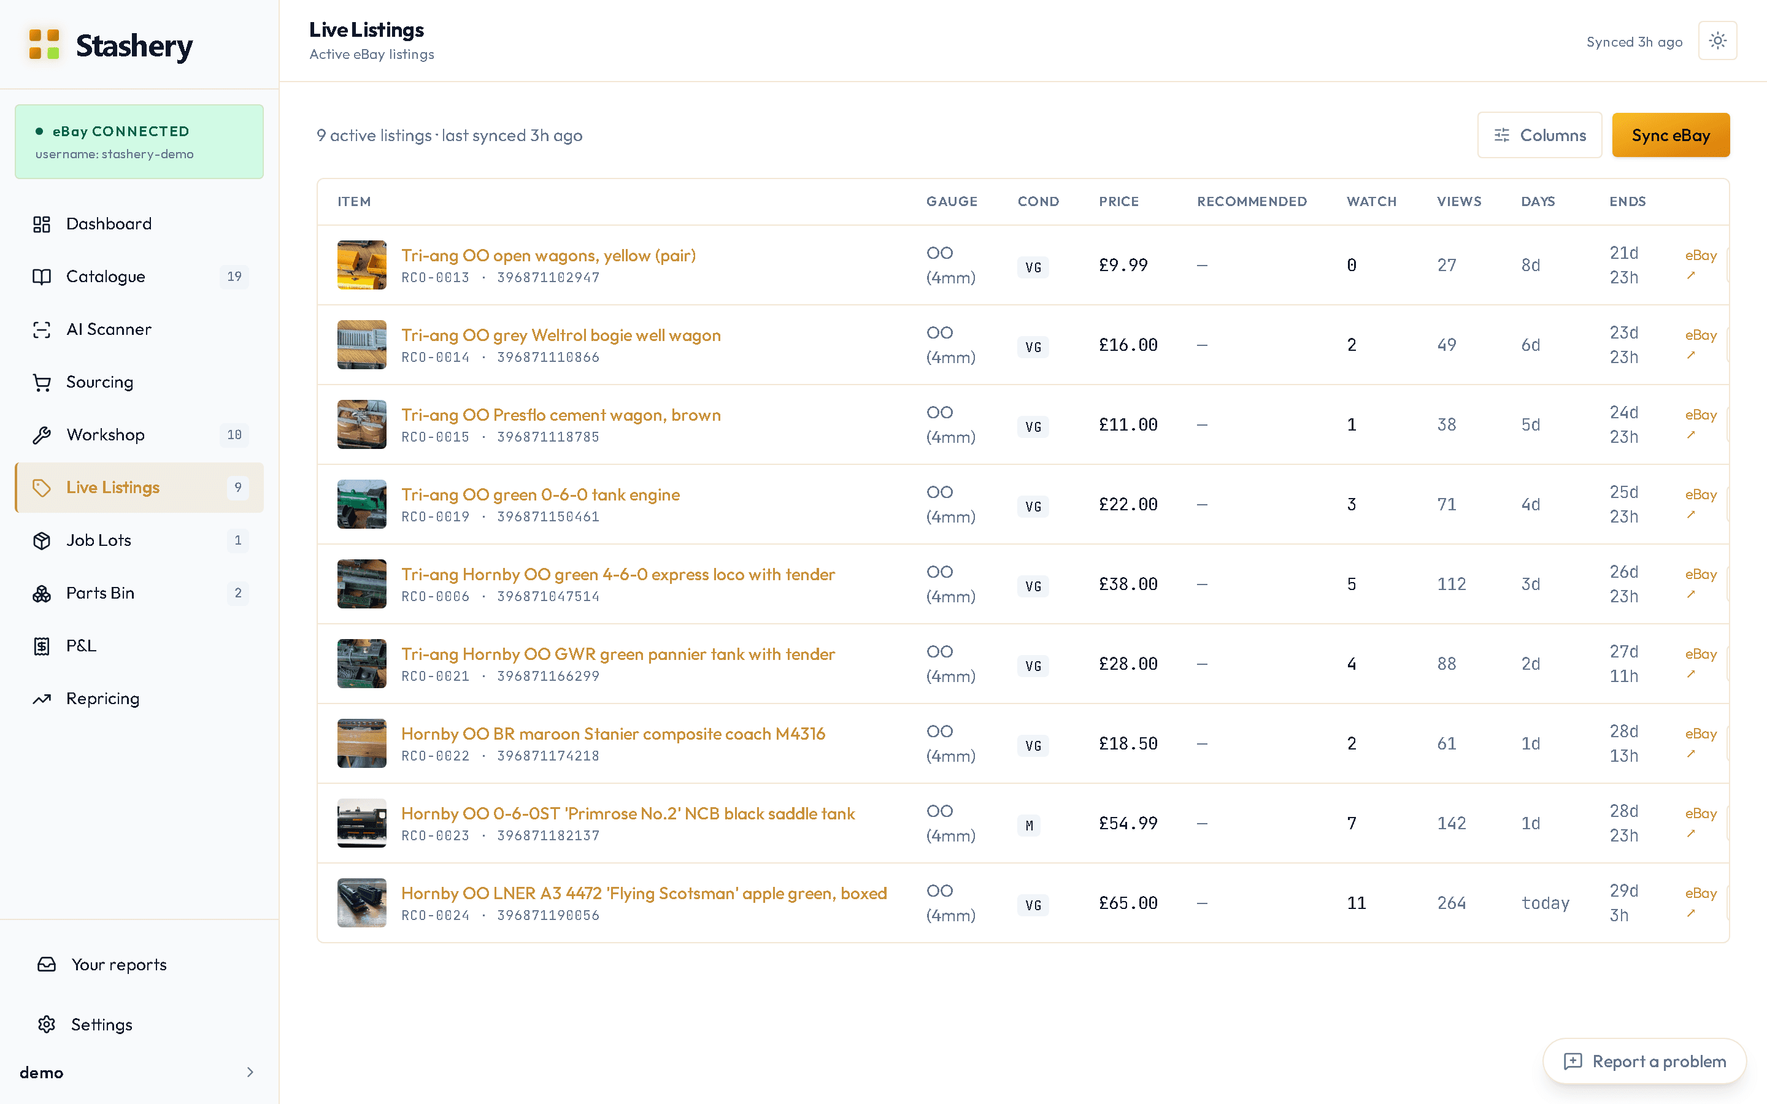Screen dimensions: 1767x1104
Task: Click the ENDS column header
Action: coord(1627,202)
